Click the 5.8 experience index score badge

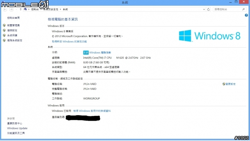coord(86,52)
